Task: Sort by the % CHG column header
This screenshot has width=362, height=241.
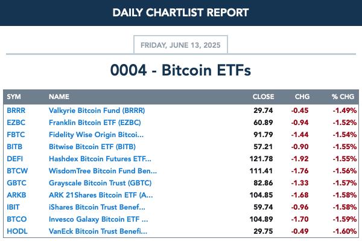Action: coord(343,97)
